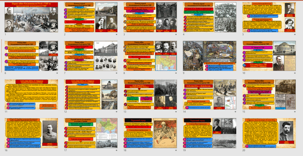
Task: Select slide 4 thumbnail
Action: click(x=210, y=17)
